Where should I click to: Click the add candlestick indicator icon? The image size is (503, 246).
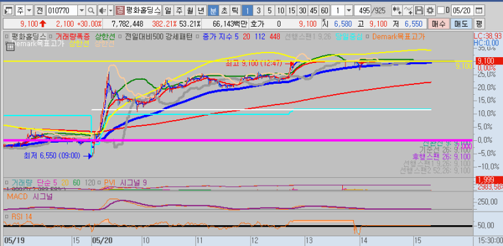click(x=397, y=10)
